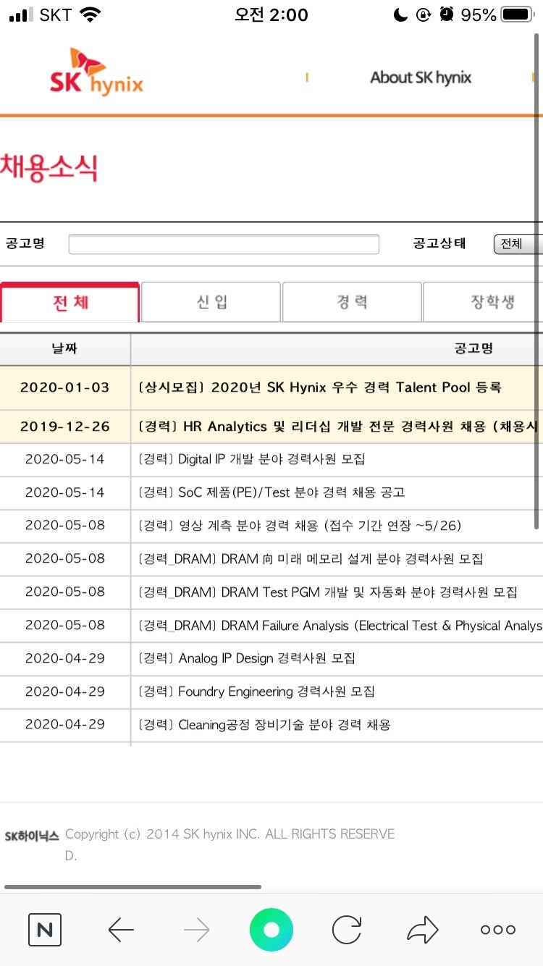Tap the share arrow icon
The height and width of the screenshot is (966, 543).
click(x=423, y=929)
